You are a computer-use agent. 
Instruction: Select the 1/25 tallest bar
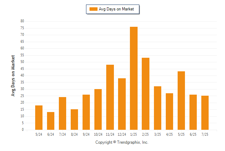(x=134, y=78)
